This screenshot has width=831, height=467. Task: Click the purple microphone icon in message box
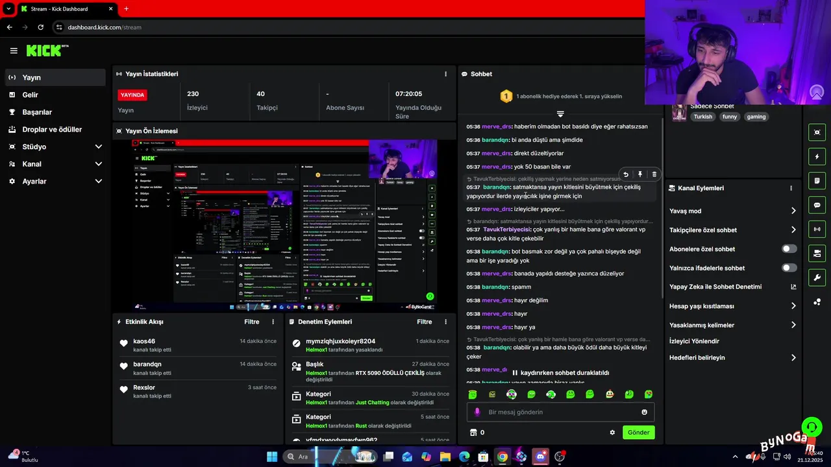click(477, 412)
